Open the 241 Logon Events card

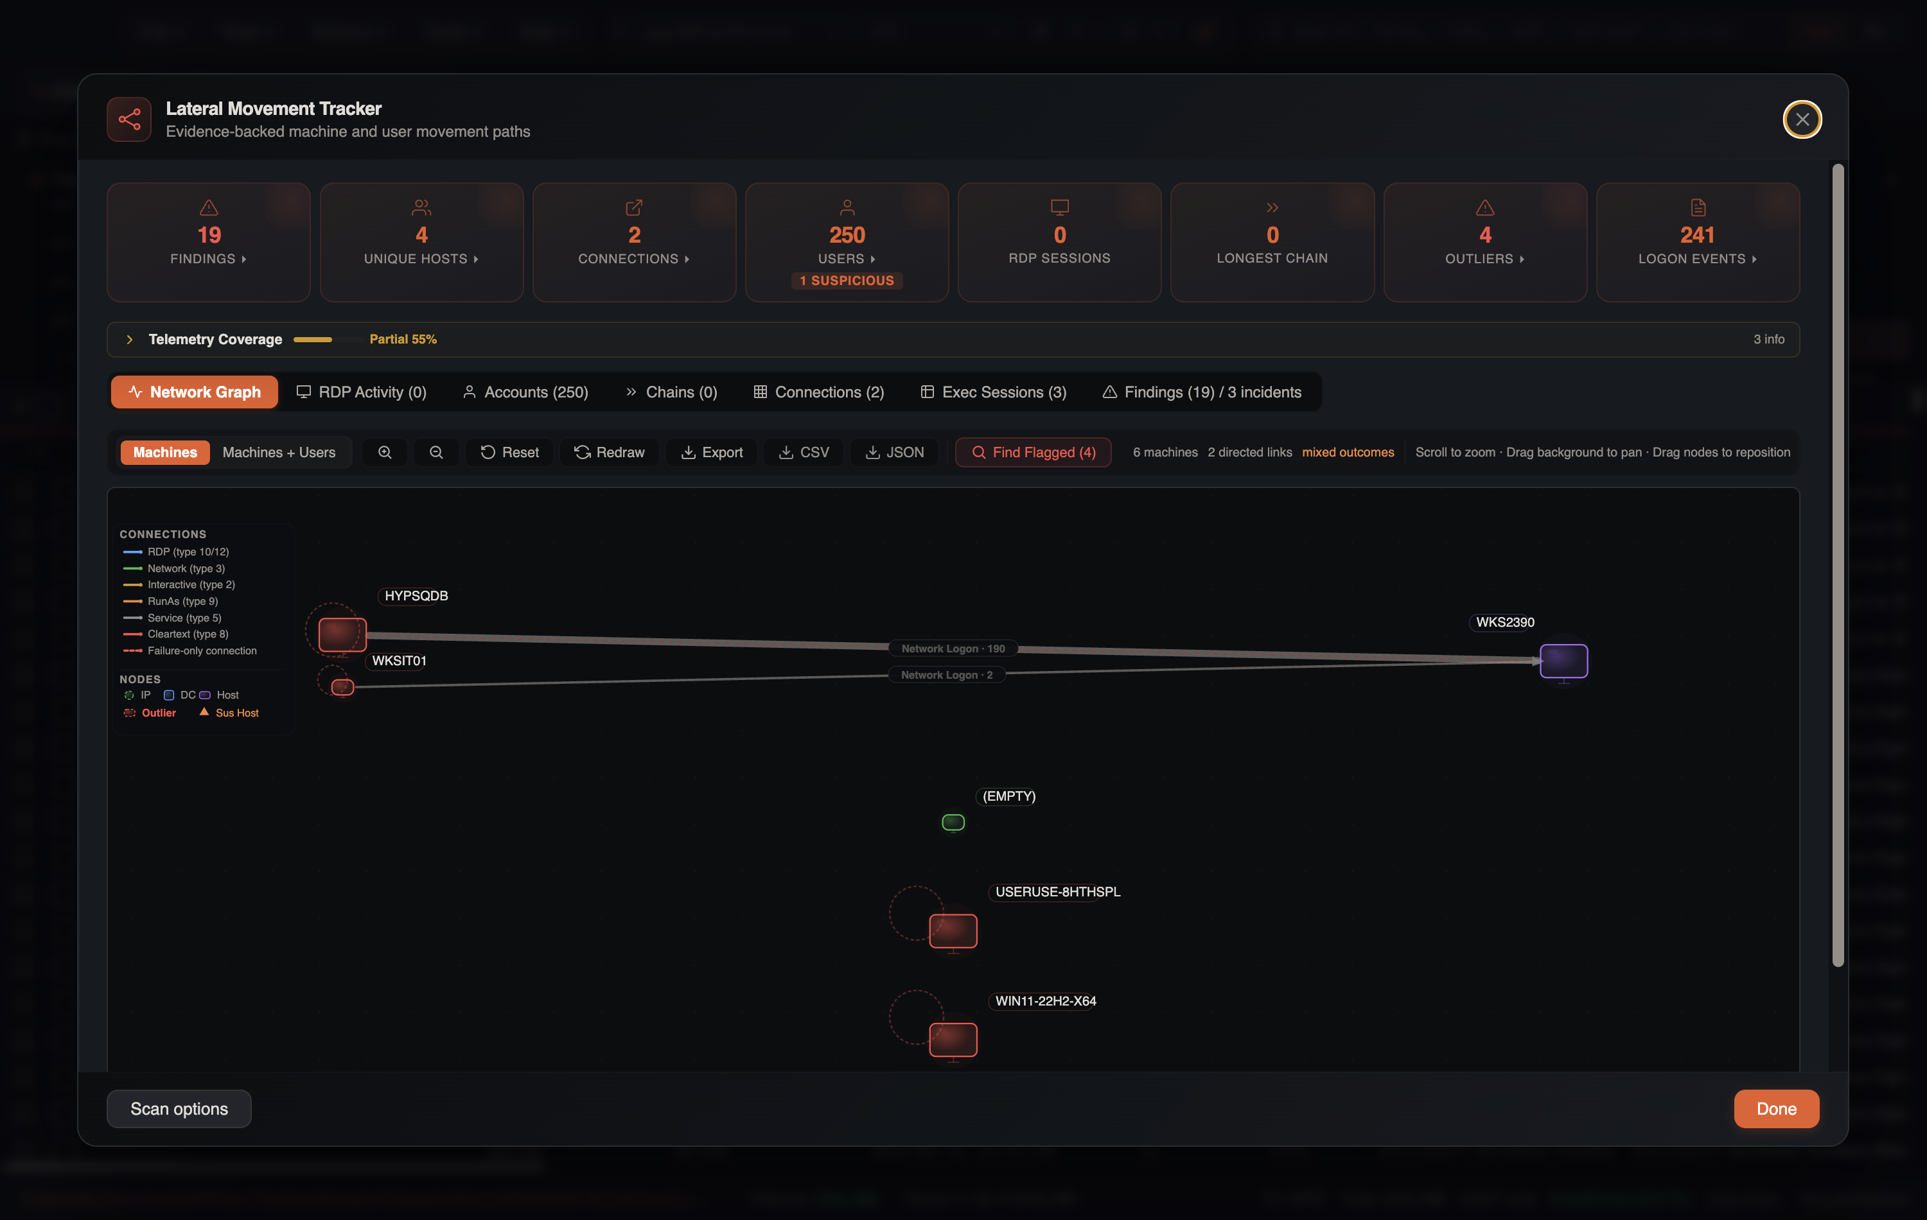(x=1697, y=243)
